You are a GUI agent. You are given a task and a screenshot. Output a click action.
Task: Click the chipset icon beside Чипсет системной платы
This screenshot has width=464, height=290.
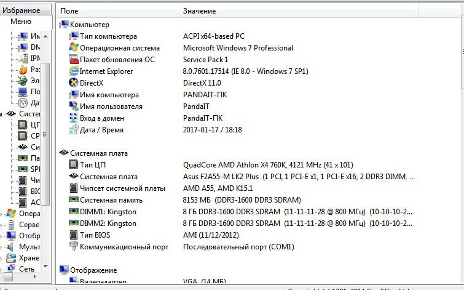click(73, 188)
